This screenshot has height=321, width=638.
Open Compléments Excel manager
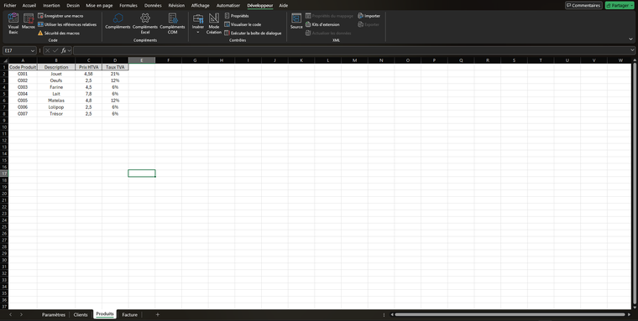tap(145, 23)
